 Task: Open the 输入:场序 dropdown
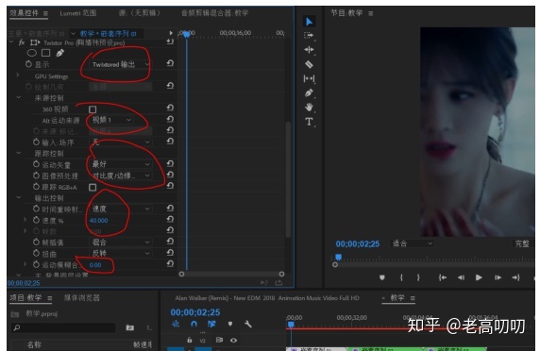[x=120, y=142]
